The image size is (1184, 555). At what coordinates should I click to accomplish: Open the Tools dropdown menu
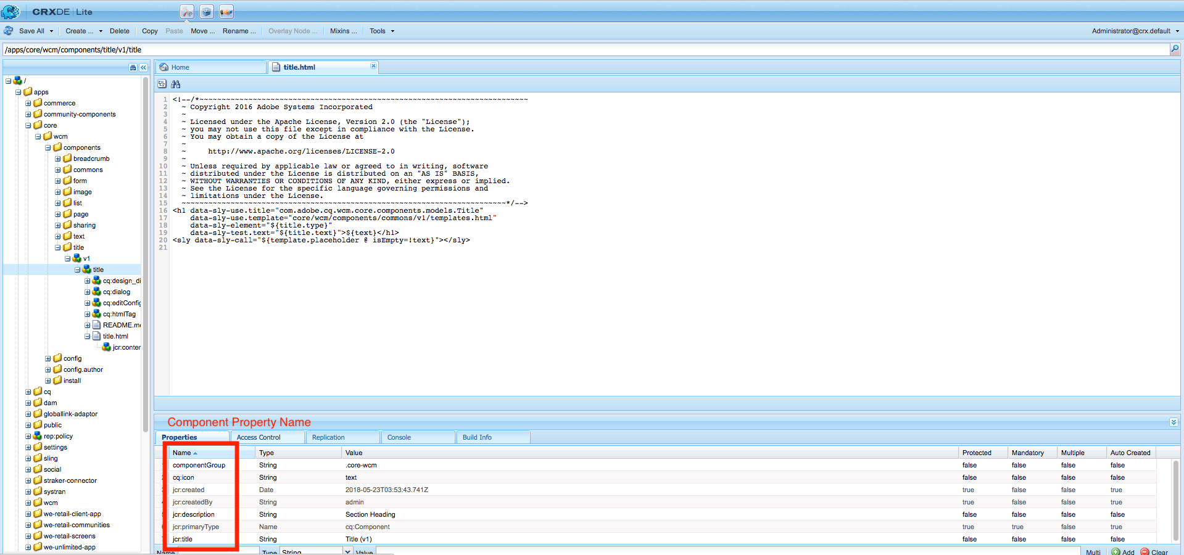click(382, 31)
